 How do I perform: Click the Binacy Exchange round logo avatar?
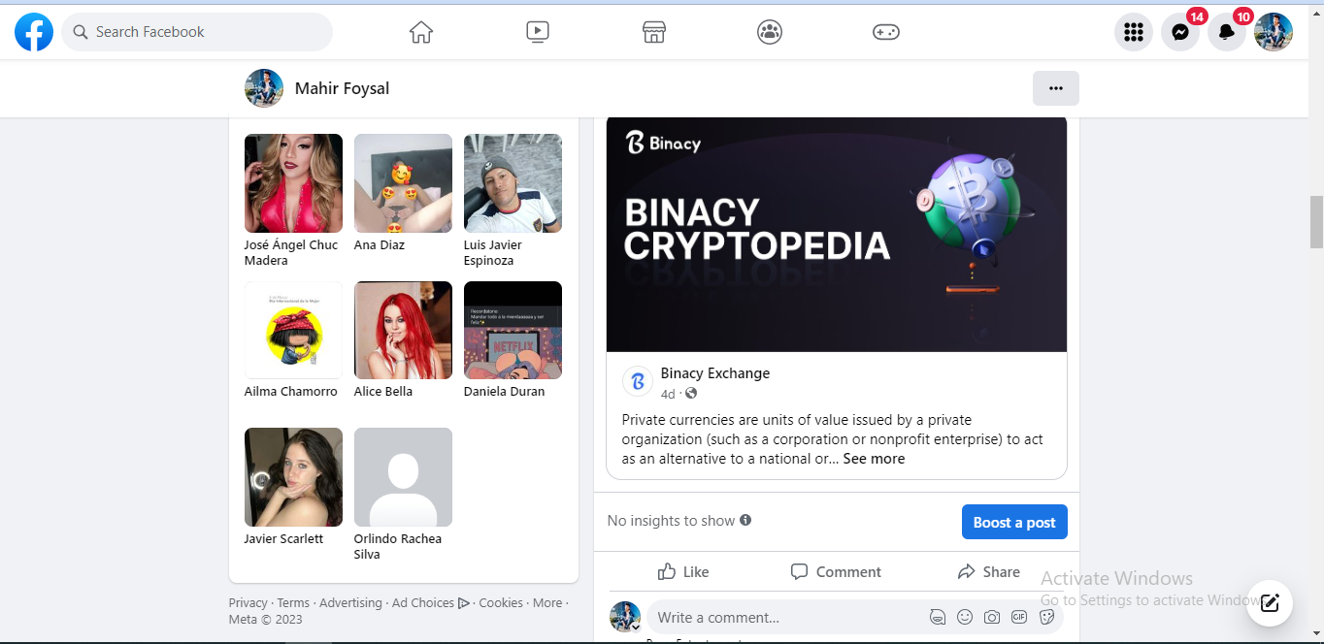pos(638,382)
